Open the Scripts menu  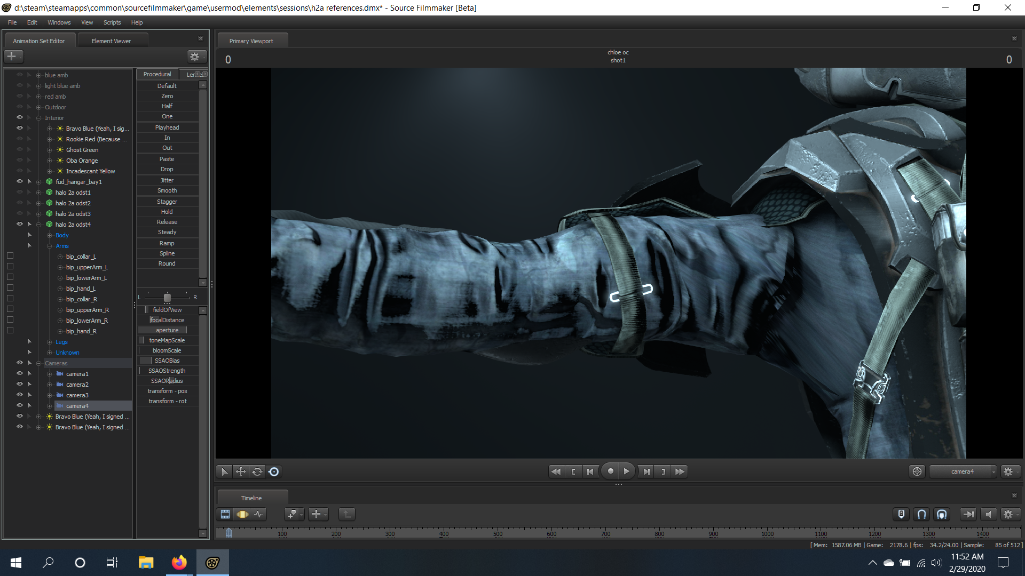[x=112, y=22]
